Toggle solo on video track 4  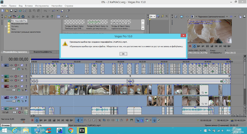pyautogui.click(x=26, y=86)
